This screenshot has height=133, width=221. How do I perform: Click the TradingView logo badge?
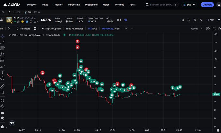[12, 123]
